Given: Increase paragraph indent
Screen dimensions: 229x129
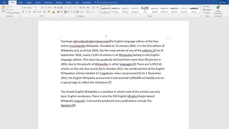Looking at the screenshot, I should point(83,8).
